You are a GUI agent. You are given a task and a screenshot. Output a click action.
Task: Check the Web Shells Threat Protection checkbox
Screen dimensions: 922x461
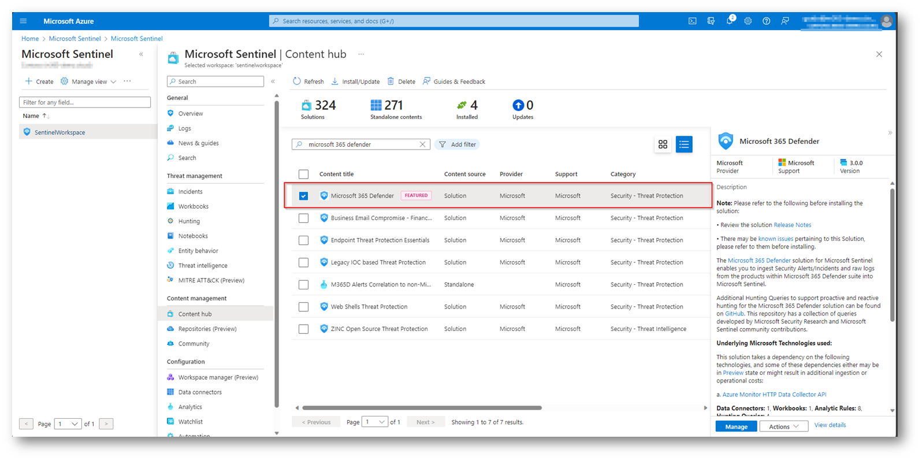(x=303, y=307)
